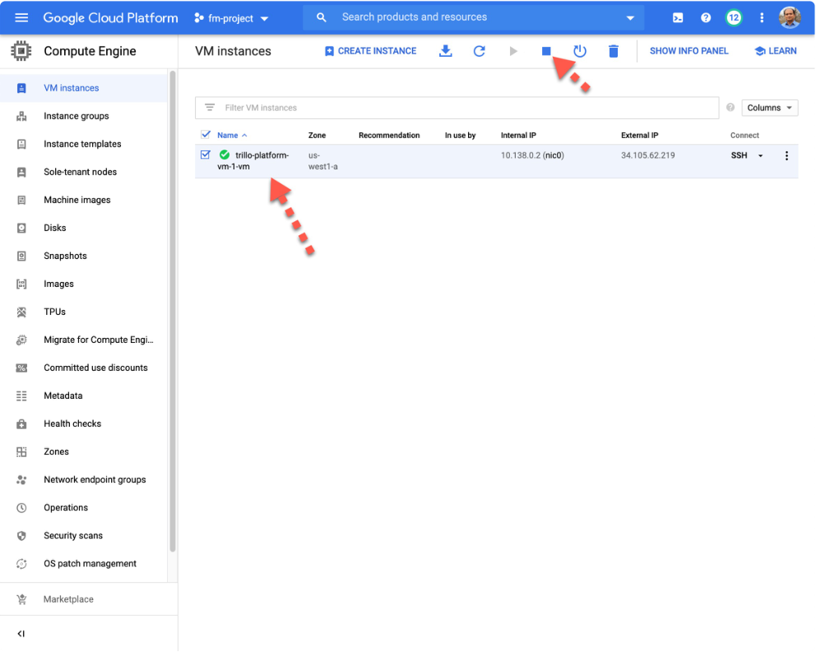
Task: Click the Google Cloud Platform logo text
Action: point(110,18)
